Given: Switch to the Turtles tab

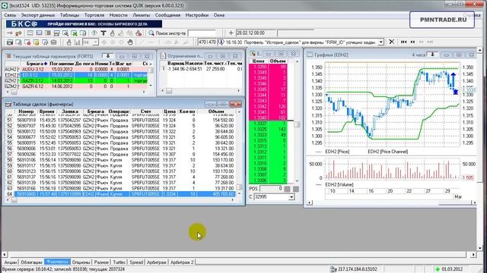Looking at the screenshot, I should pos(119,262).
